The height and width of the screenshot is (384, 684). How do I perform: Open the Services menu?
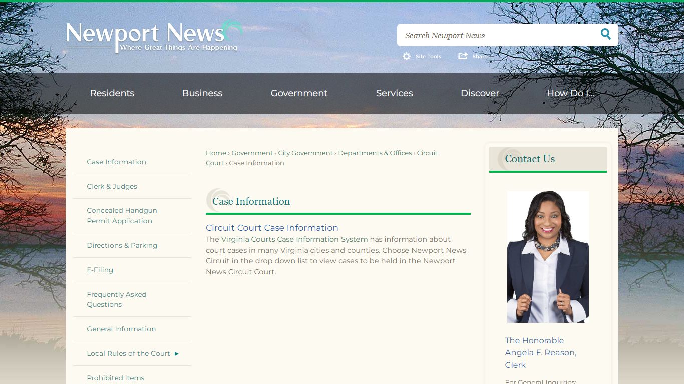(395, 93)
